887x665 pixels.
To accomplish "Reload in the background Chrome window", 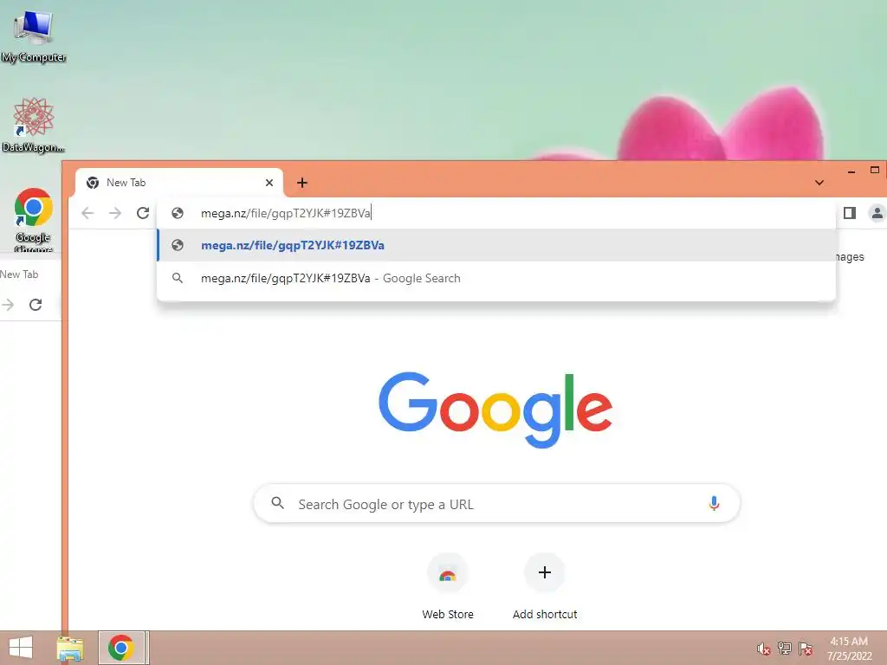I will click(x=36, y=305).
